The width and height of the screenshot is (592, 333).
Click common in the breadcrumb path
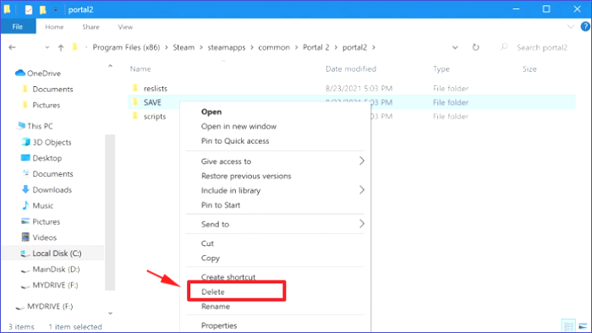click(274, 47)
